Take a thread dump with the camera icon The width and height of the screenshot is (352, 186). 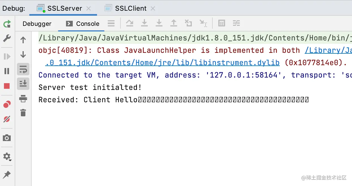[x=7, y=138]
